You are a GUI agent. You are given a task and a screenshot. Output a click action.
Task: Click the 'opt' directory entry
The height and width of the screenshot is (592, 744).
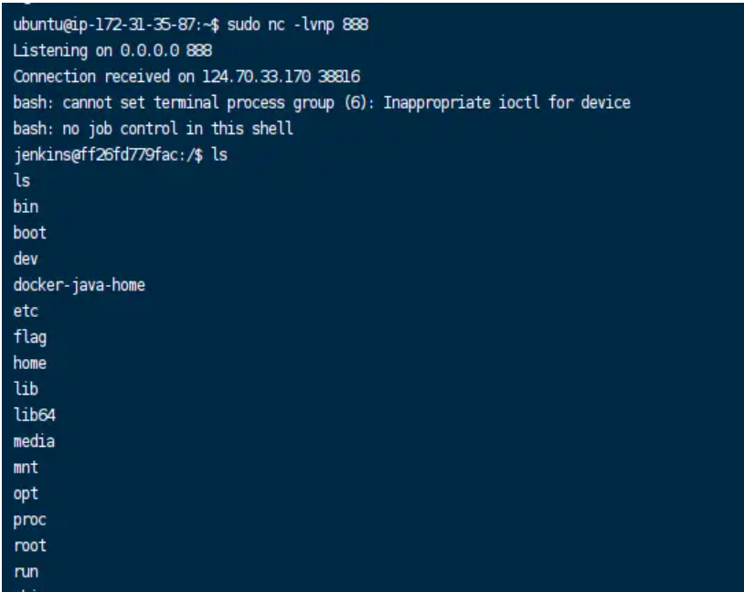coord(26,494)
